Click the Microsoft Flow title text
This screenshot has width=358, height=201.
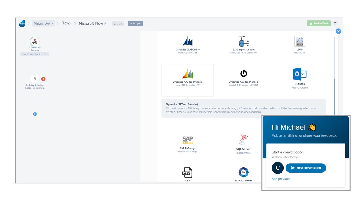pyautogui.click(x=91, y=23)
